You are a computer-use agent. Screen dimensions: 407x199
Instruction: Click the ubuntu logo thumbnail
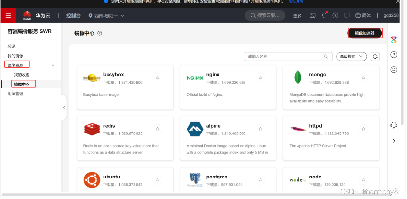[x=92, y=180]
